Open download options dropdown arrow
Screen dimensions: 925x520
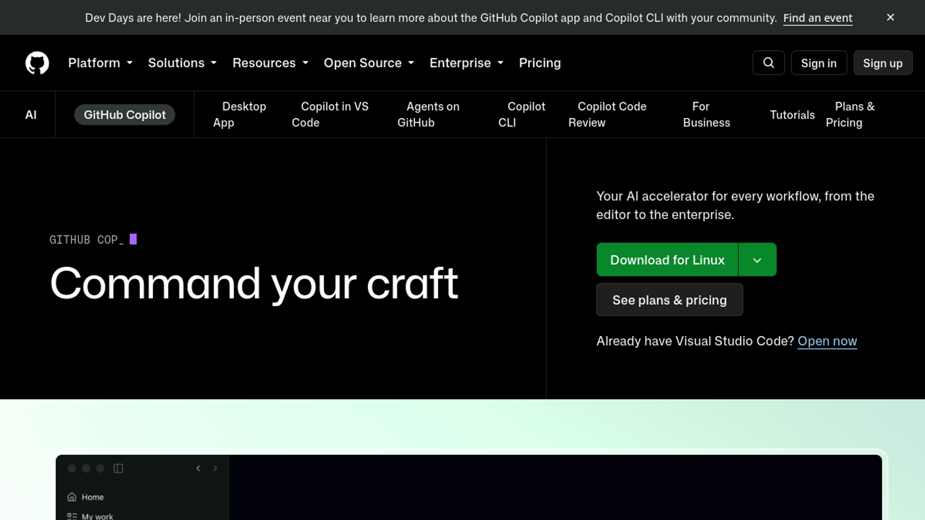pyautogui.click(x=757, y=260)
